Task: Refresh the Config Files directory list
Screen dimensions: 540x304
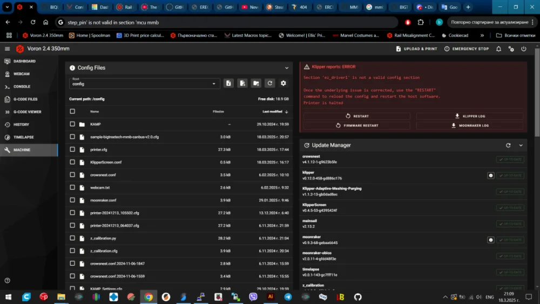Action: (x=269, y=83)
